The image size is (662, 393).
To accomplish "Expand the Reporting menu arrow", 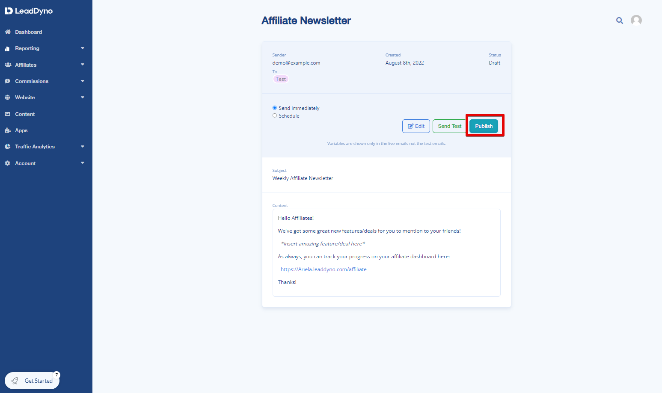I will pos(83,48).
